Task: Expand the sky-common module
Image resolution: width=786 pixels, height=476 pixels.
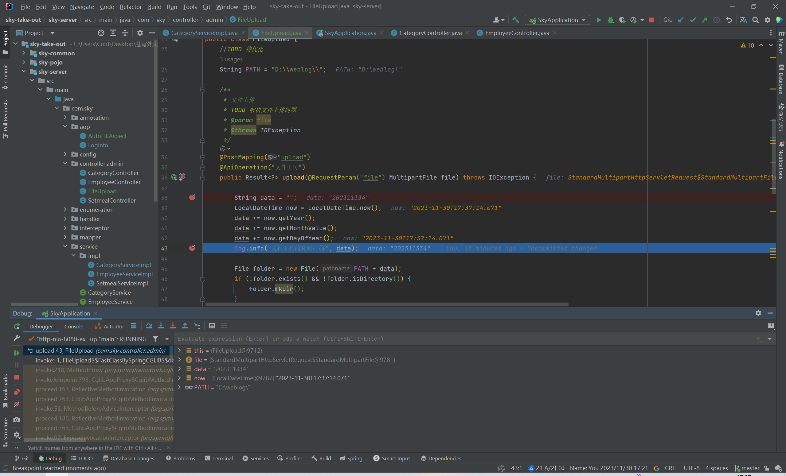Action: pos(24,53)
